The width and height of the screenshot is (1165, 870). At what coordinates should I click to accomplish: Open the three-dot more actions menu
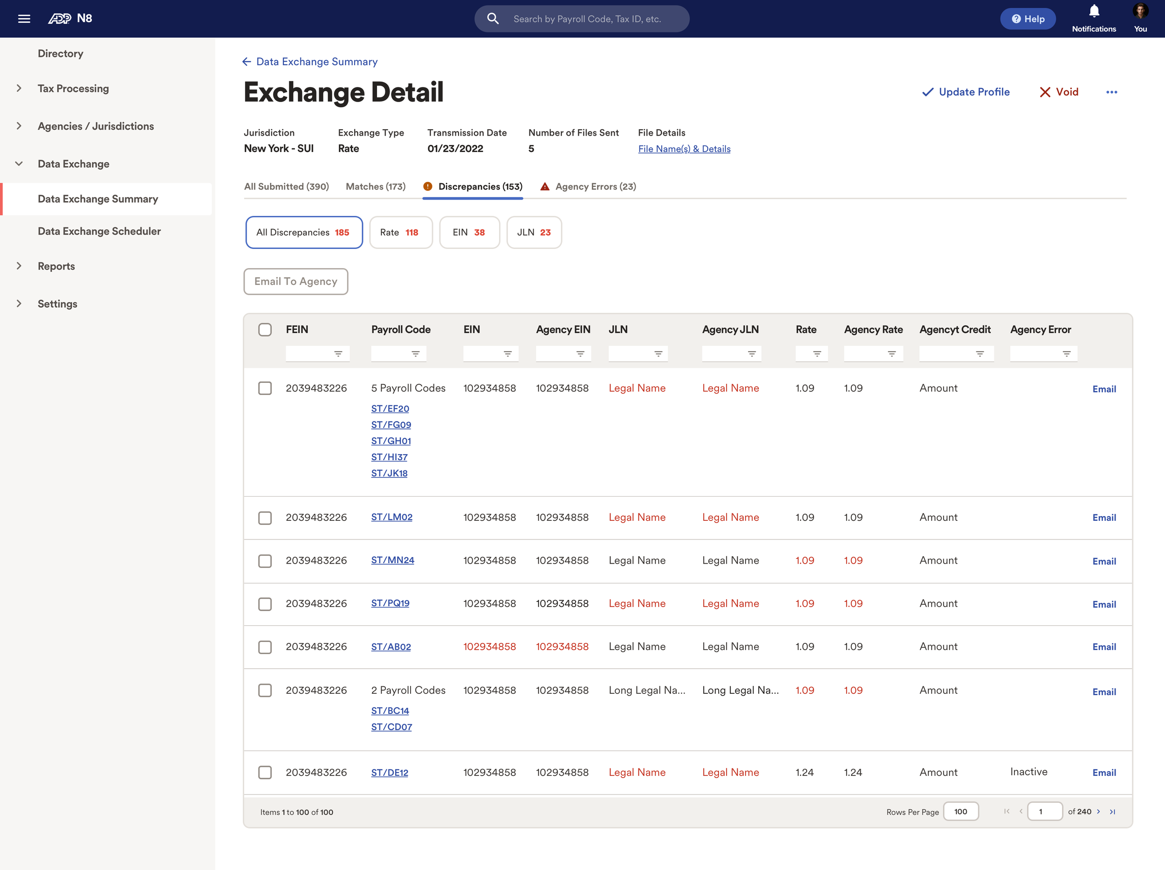tap(1111, 92)
